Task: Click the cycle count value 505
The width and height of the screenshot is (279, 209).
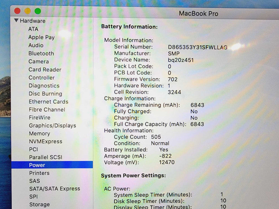Action: click(x=156, y=137)
